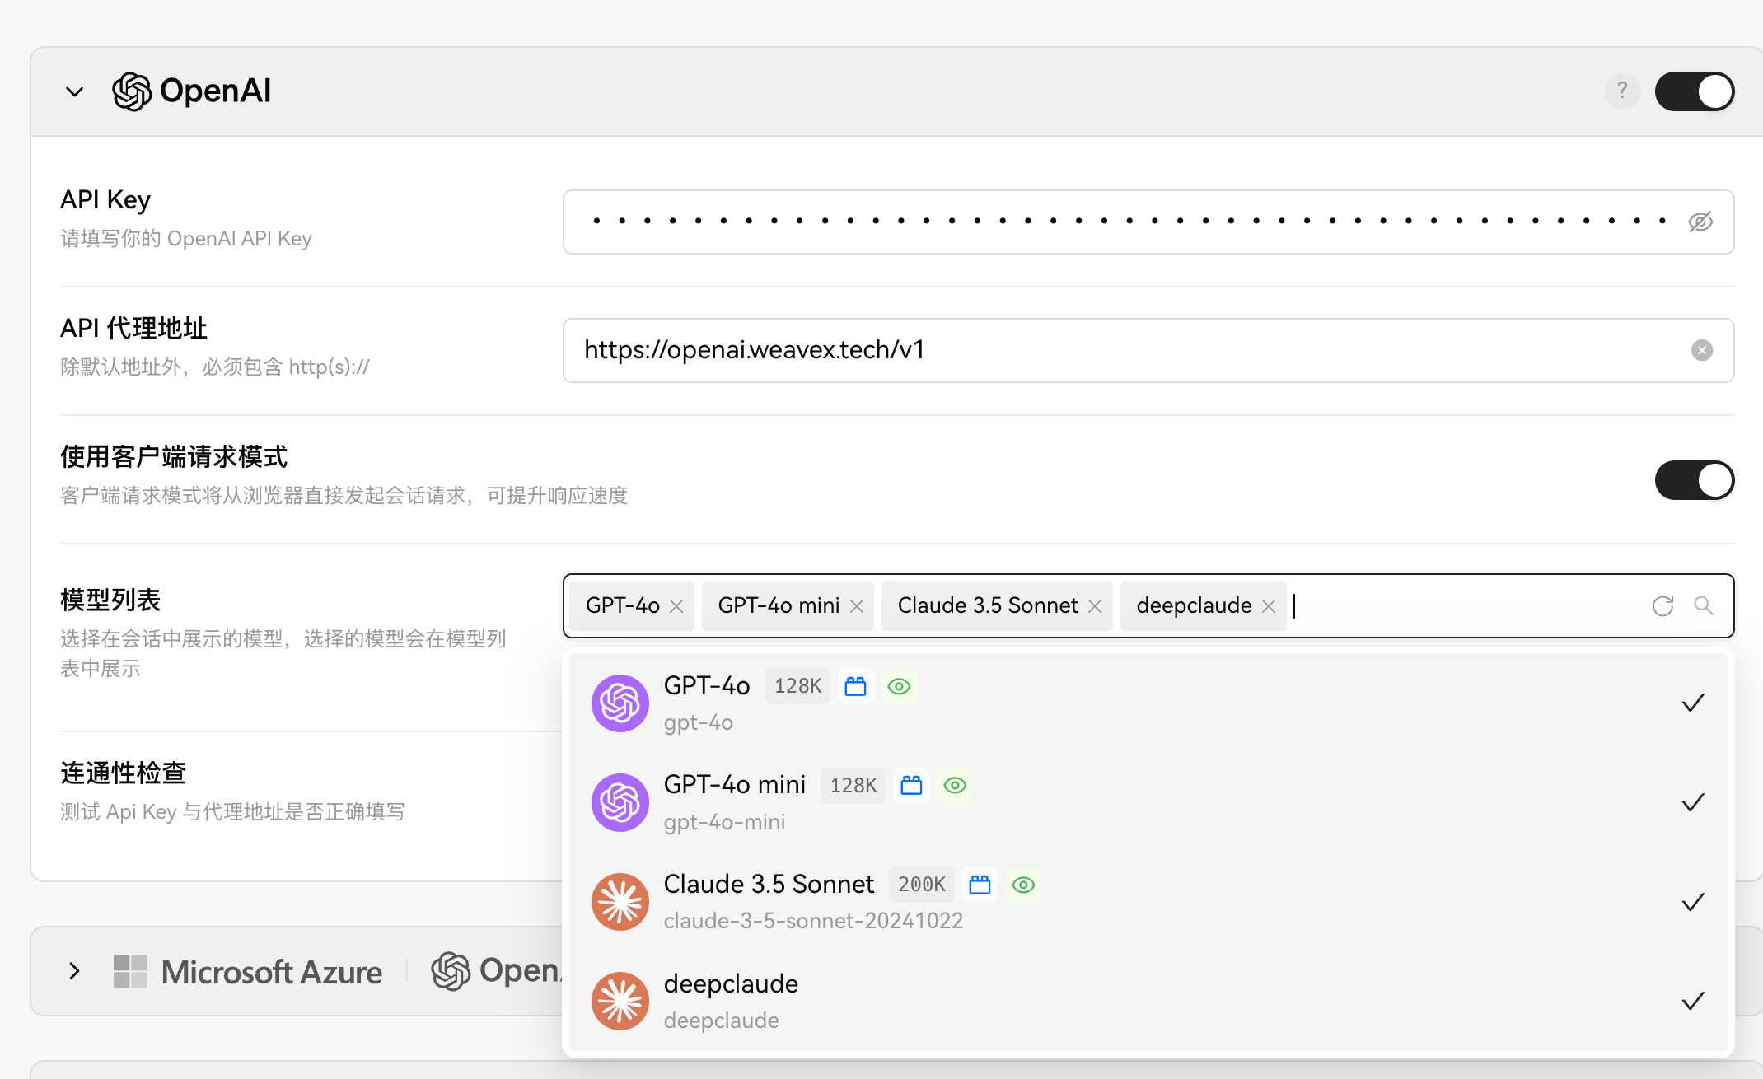Click the OpenAI logo in header
The image size is (1763, 1079).
191,91
